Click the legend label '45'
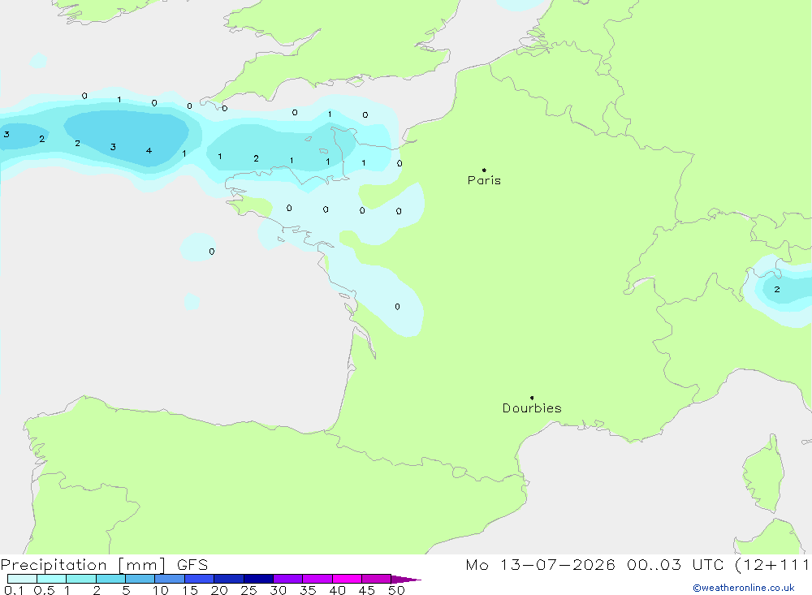This screenshot has width=812, height=595. [x=367, y=590]
